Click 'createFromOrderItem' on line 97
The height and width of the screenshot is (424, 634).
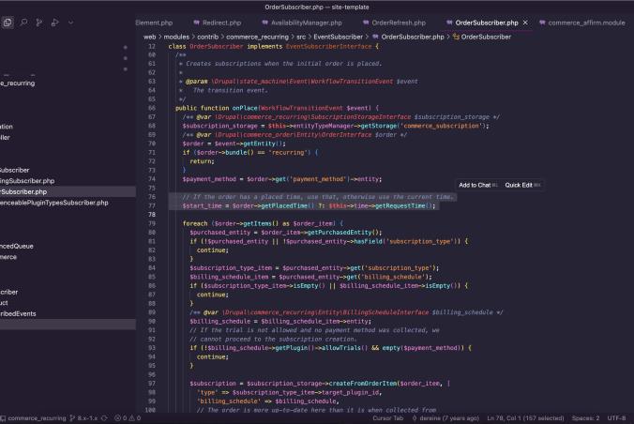363,383
